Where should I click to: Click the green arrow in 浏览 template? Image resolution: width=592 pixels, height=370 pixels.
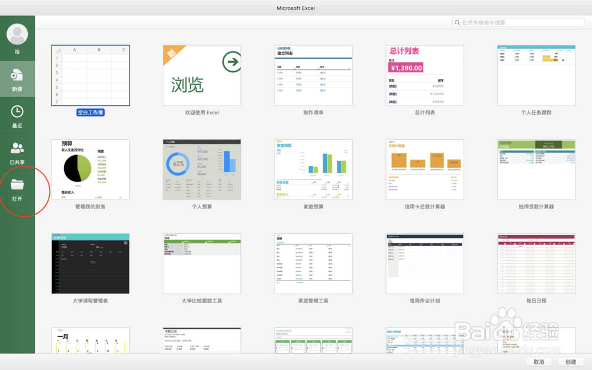click(231, 62)
